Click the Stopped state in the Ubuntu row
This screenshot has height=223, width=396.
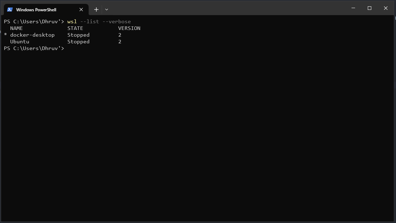point(78,42)
